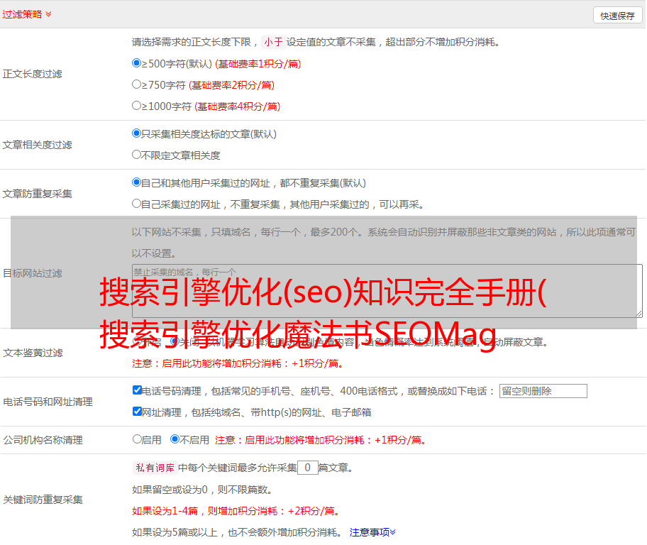647x545 pixels.
Task: Choose 不限定文章相关度 radio
Action: coord(136,155)
